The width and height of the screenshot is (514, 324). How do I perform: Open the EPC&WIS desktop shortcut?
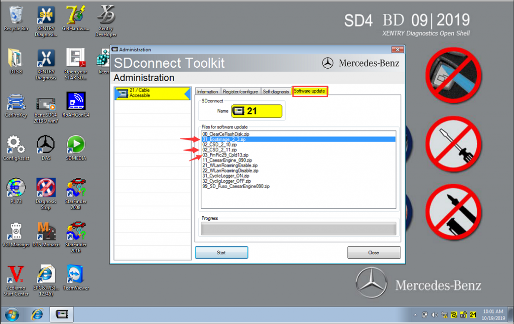[x=46, y=280]
